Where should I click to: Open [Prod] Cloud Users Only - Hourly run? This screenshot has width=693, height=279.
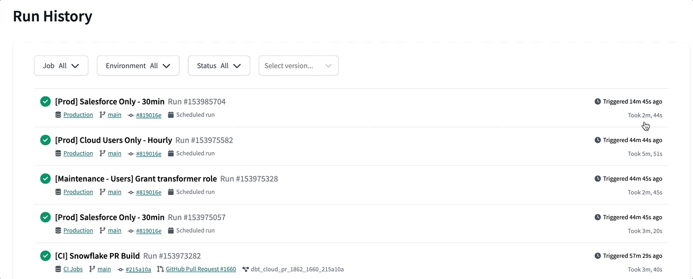pyautogui.click(x=113, y=140)
